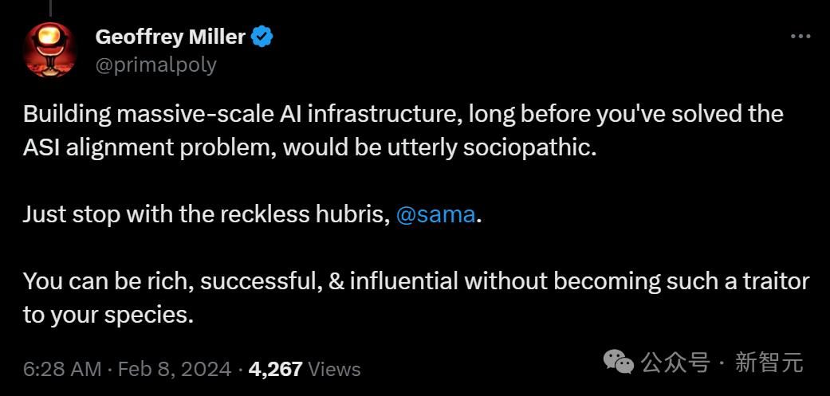The height and width of the screenshot is (396, 830).
Task: Follow the @sama mention link
Action: [x=436, y=215]
